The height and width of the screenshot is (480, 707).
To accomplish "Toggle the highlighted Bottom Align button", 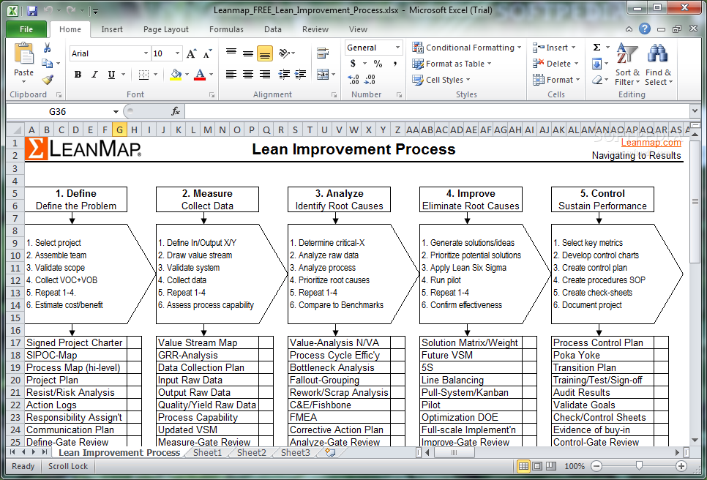I will pyautogui.click(x=265, y=53).
